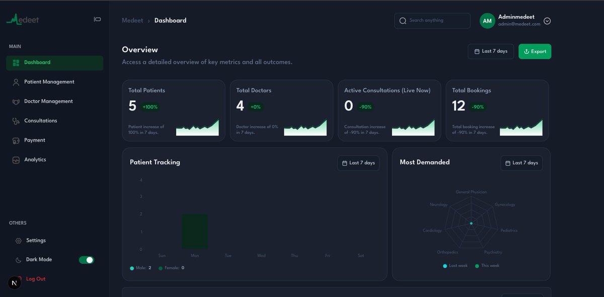Click the Analytics chart icon
The height and width of the screenshot is (297, 604).
coord(16,160)
